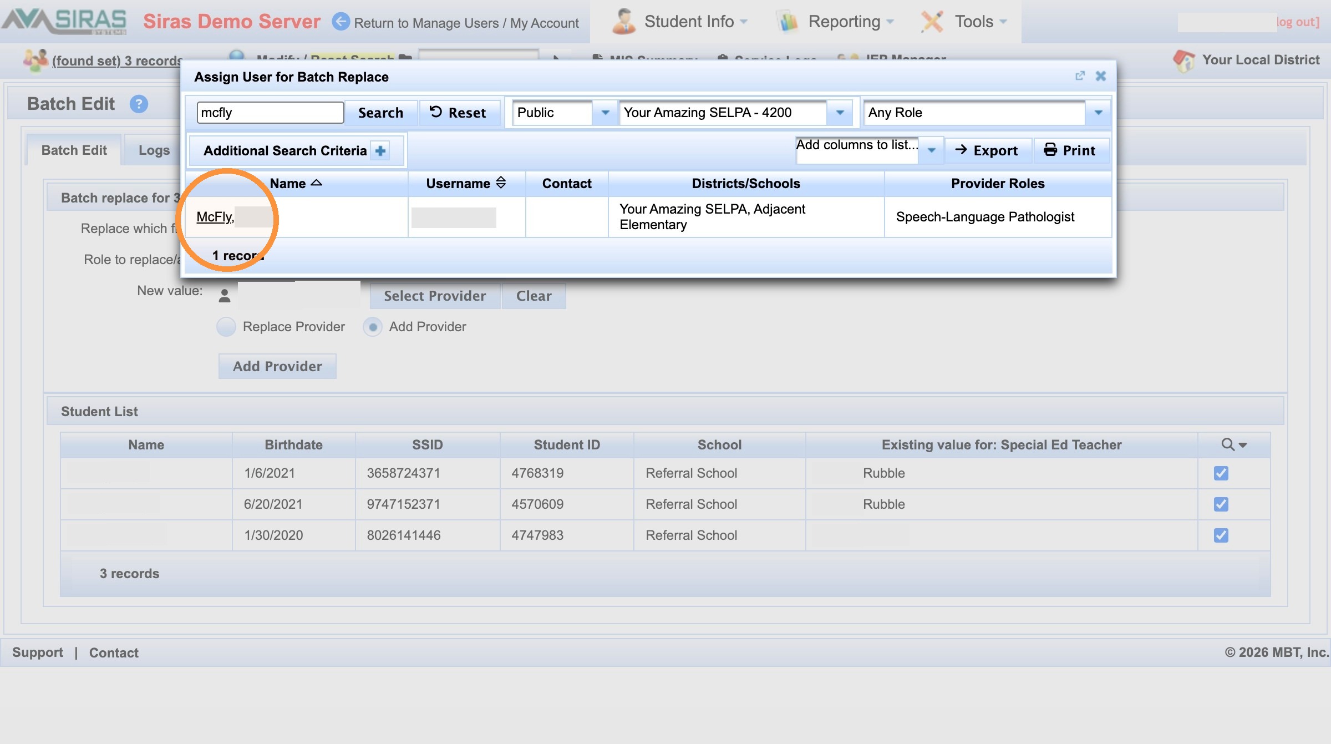Click the SIRAS Systems logo
The image size is (1331, 744).
point(64,21)
